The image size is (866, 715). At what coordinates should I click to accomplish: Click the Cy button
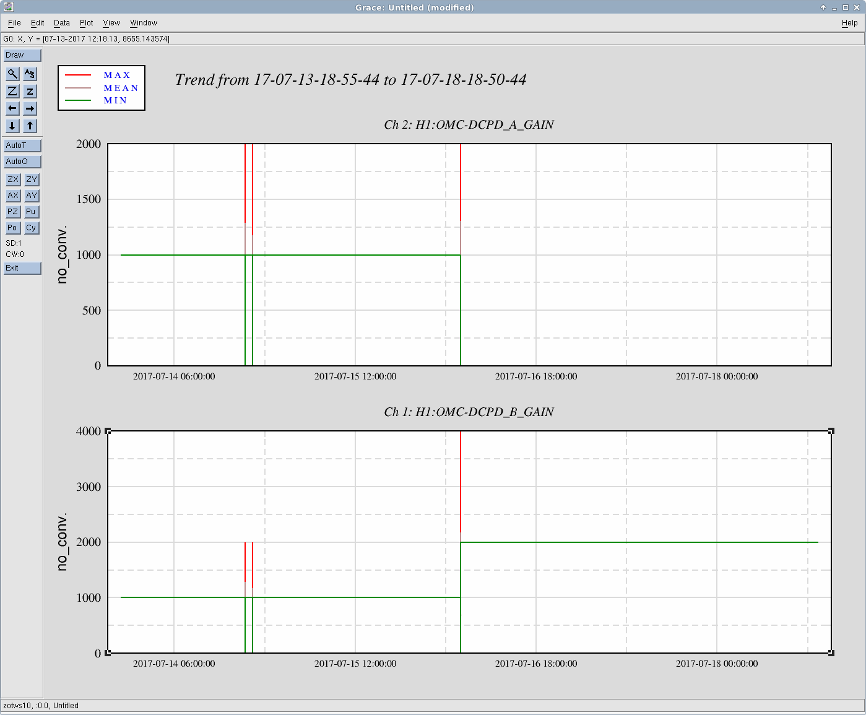click(x=32, y=228)
